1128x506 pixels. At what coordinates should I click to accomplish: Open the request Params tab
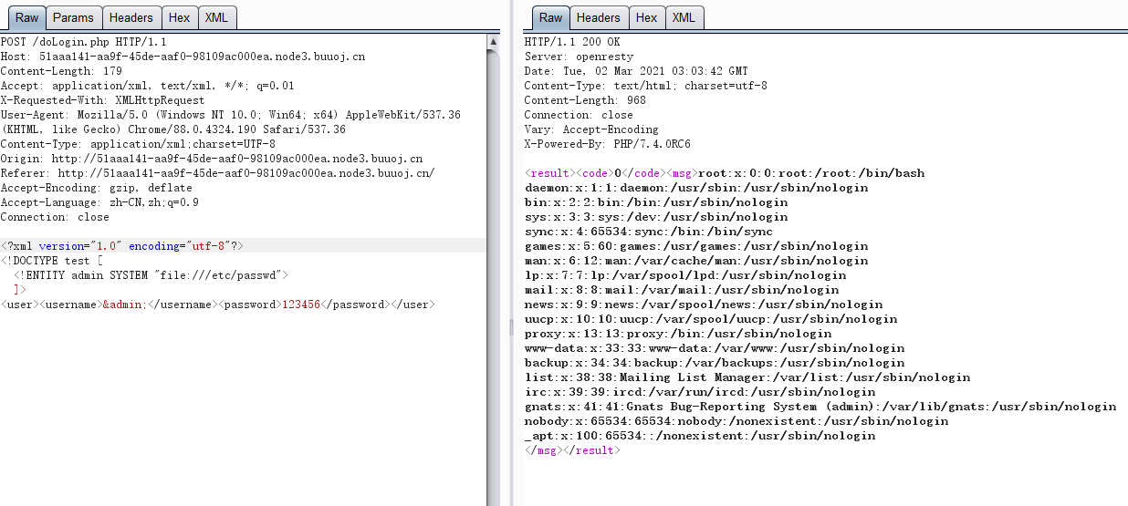click(73, 17)
